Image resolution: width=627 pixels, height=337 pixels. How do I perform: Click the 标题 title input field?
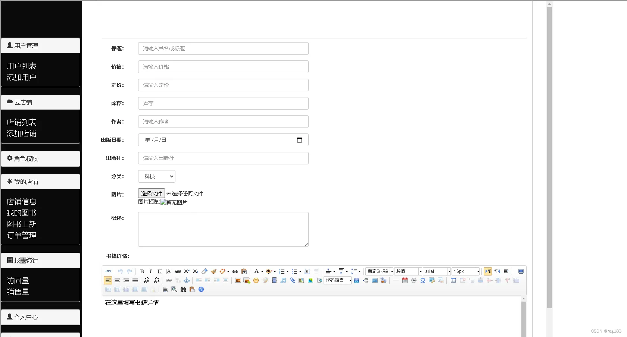(223, 48)
